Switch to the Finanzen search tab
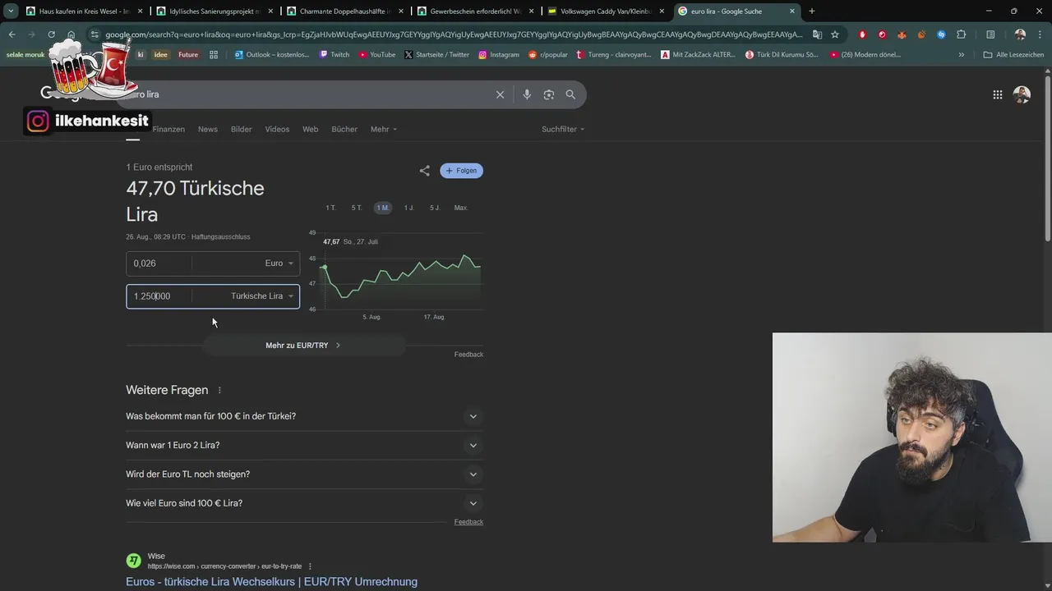The width and height of the screenshot is (1052, 591). (x=168, y=130)
